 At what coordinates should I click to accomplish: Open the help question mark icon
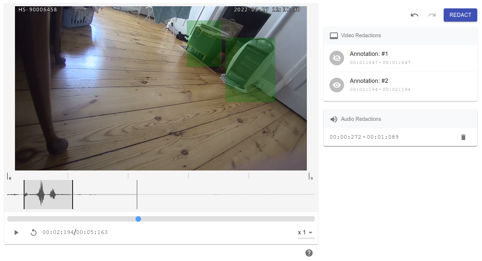coord(309,253)
